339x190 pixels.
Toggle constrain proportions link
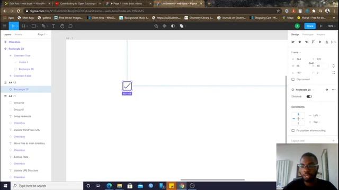311,63
